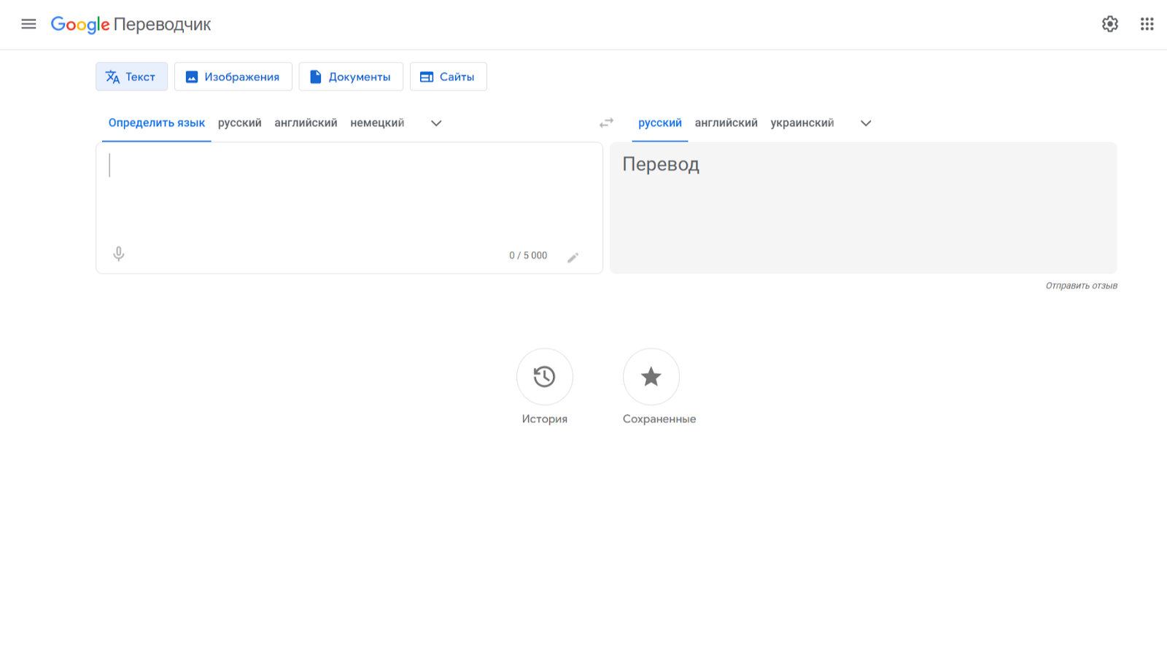Open the main hamburger menu
This screenshot has width=1167, height=654.
pyautogui.click(x=28, y=24)
